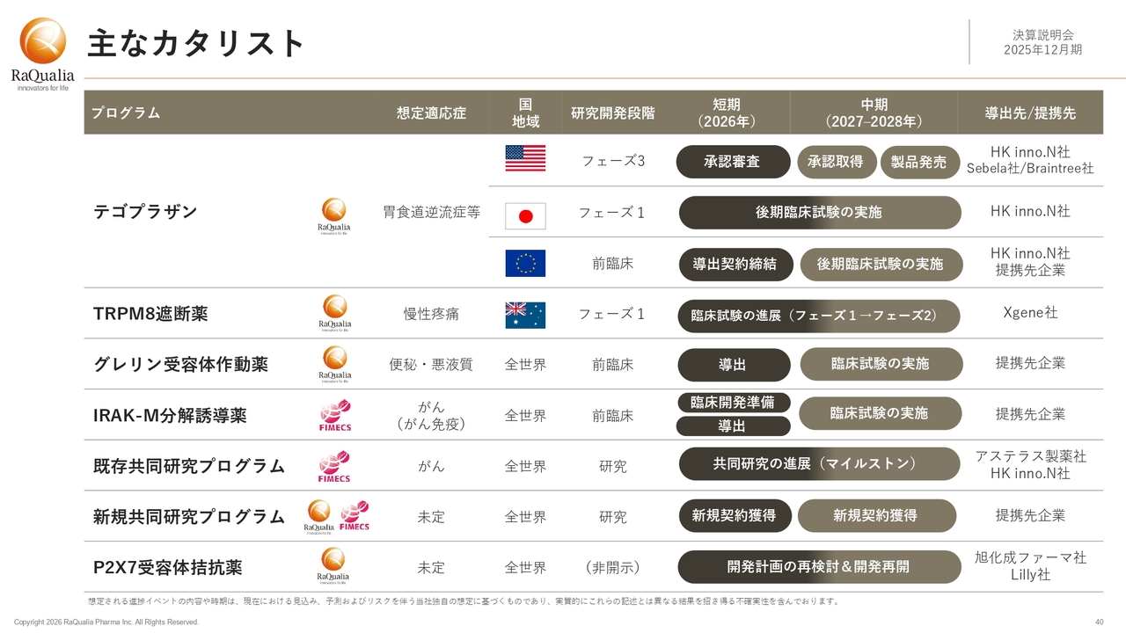Image resolution: width=1126 pixels, height=633 pixels.
Task: Click the RaQualia logo beside グレリン受容体作動薬
Action: tap(334, 364)
